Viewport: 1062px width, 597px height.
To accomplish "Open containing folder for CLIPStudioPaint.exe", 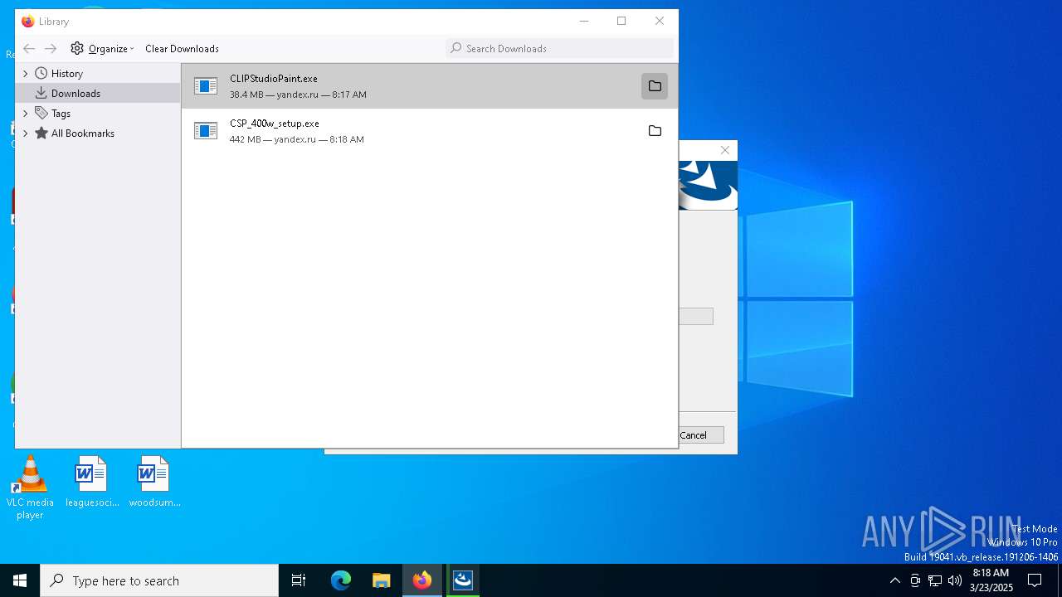I will click(655, 86).
